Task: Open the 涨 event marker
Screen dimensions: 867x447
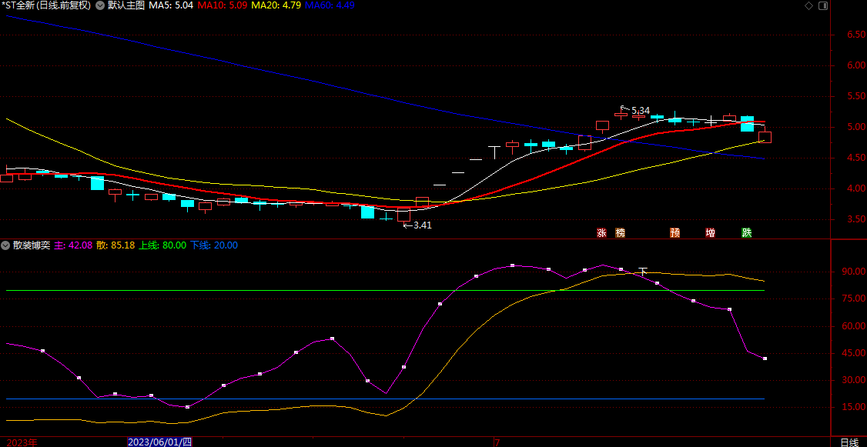Action: tap(601, 232)
